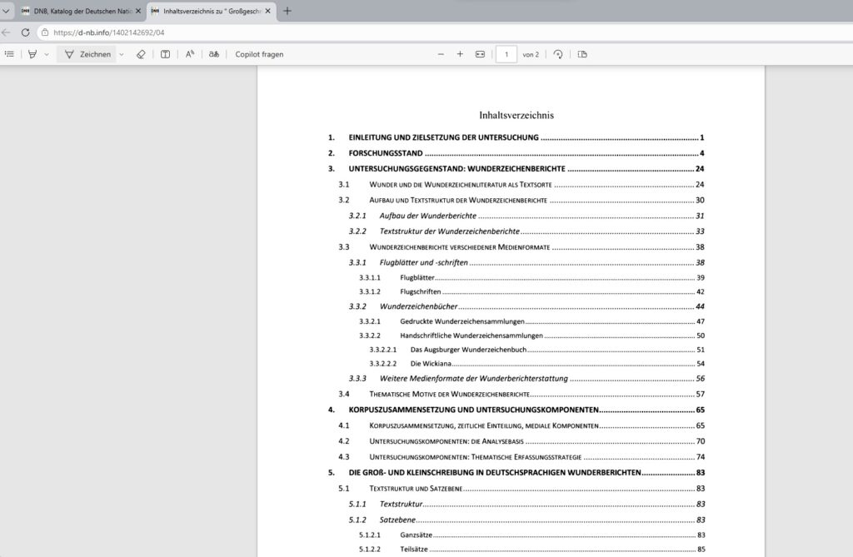
Task: Select the highlight marker tool
Action: coord(32,54)
